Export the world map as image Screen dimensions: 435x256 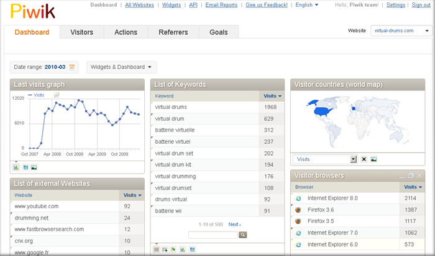(x=373, y=159)
